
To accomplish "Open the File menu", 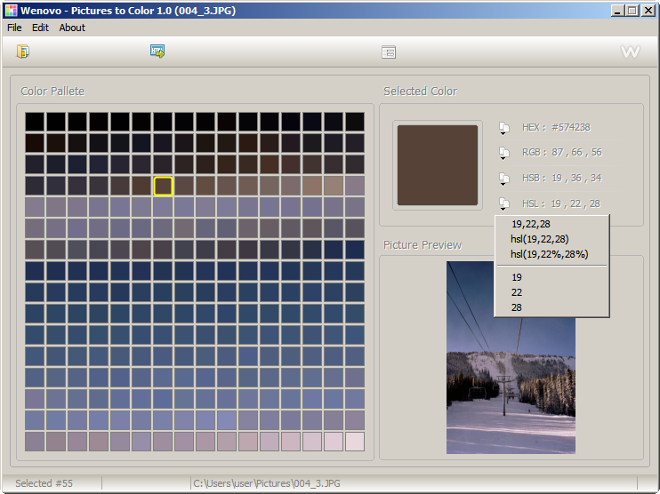I will [x=14, y=28].
